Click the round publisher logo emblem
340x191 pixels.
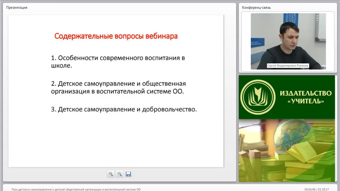point(258,97)
